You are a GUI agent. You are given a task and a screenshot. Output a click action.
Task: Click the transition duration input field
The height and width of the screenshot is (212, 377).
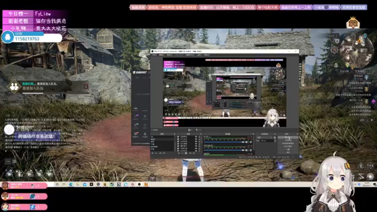[267, 141]
